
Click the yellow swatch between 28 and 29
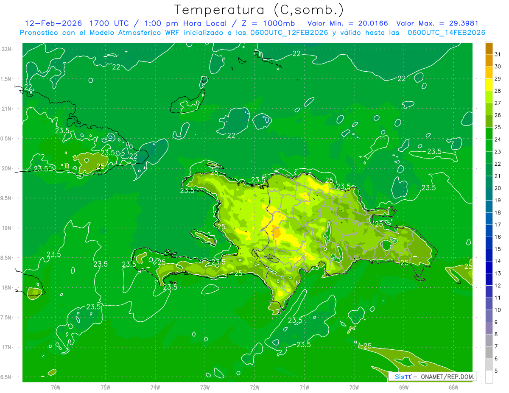tap(489, 85)
